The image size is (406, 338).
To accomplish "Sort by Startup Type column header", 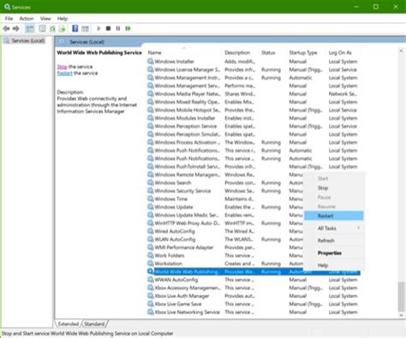I will pyautogui.click(x=303, y=53).
